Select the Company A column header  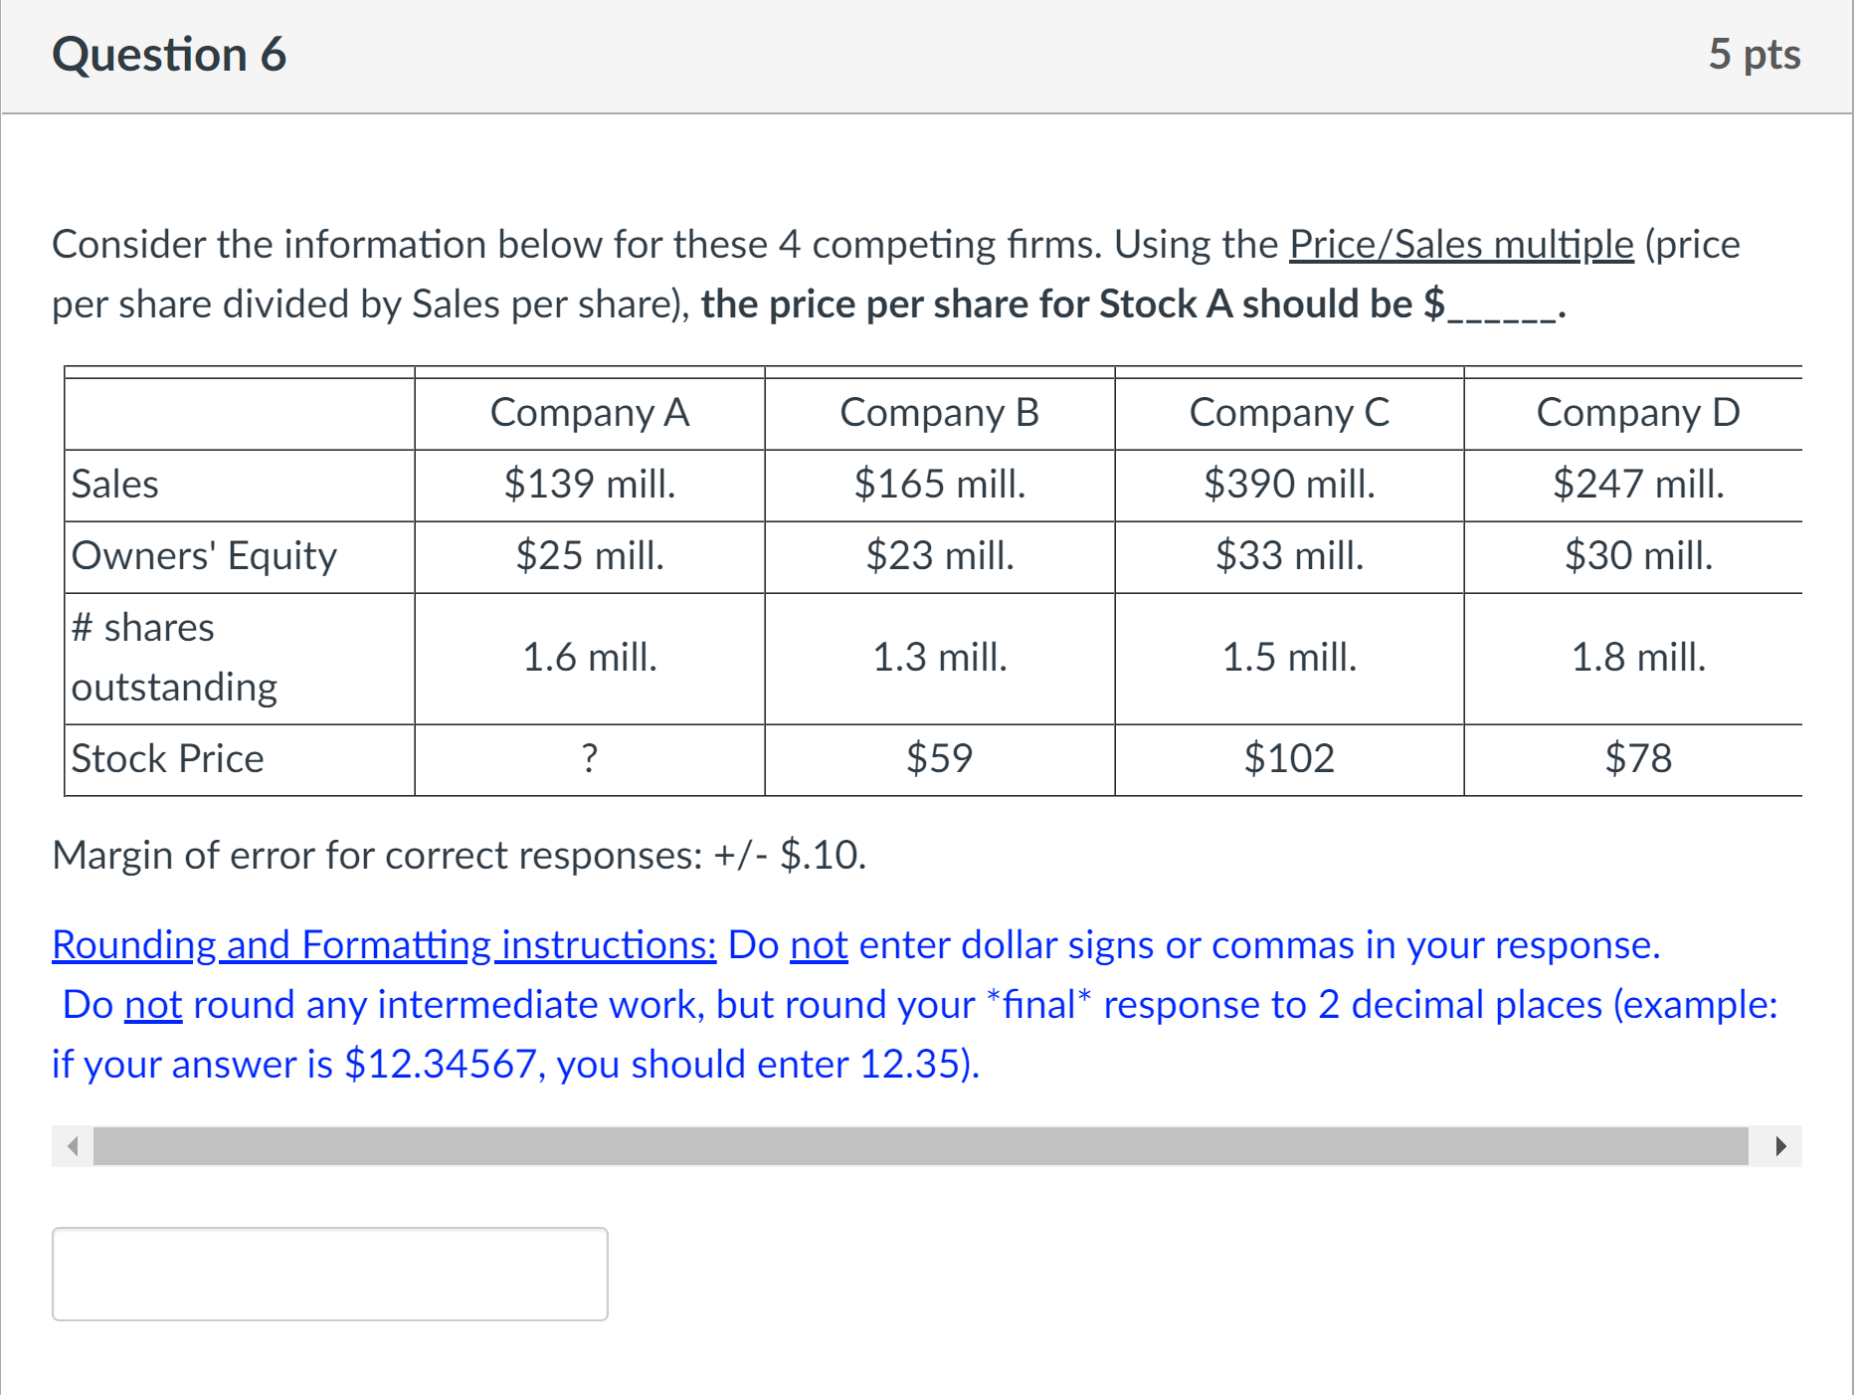pyautogui.click(x=589, y=412)
